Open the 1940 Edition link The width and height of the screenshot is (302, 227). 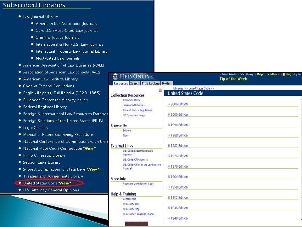coord(179,218)
